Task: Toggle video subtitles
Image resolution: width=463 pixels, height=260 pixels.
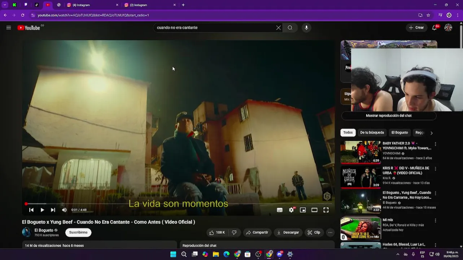Action: (280, 210)
